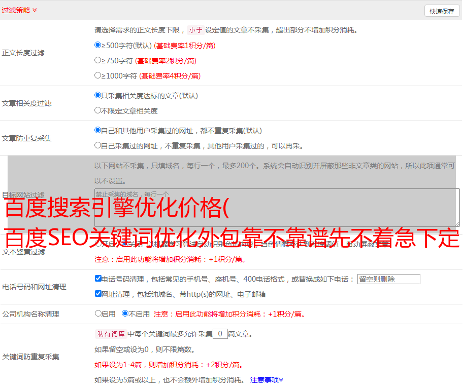Click red text 如果设为1-4篇，则增加积分消耗
Screen dimensions: 463x389
[169, 365]
